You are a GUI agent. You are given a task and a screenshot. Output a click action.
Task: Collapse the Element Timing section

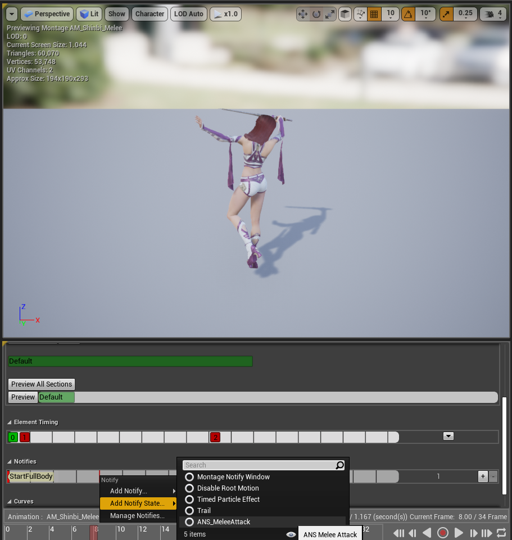(x=10, y=422)
